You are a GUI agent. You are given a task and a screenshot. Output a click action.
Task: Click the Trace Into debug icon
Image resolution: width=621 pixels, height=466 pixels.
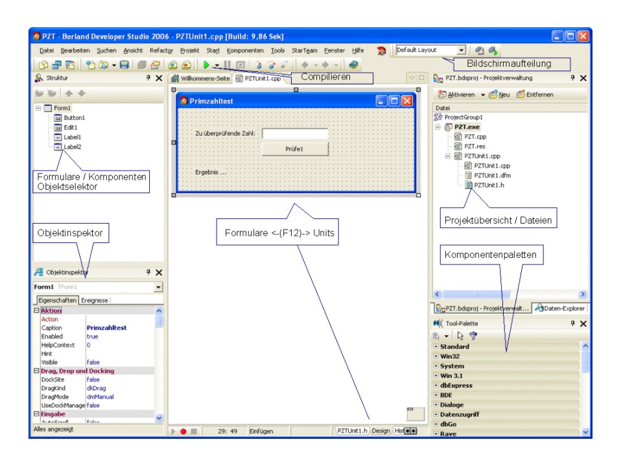point(259,65)
